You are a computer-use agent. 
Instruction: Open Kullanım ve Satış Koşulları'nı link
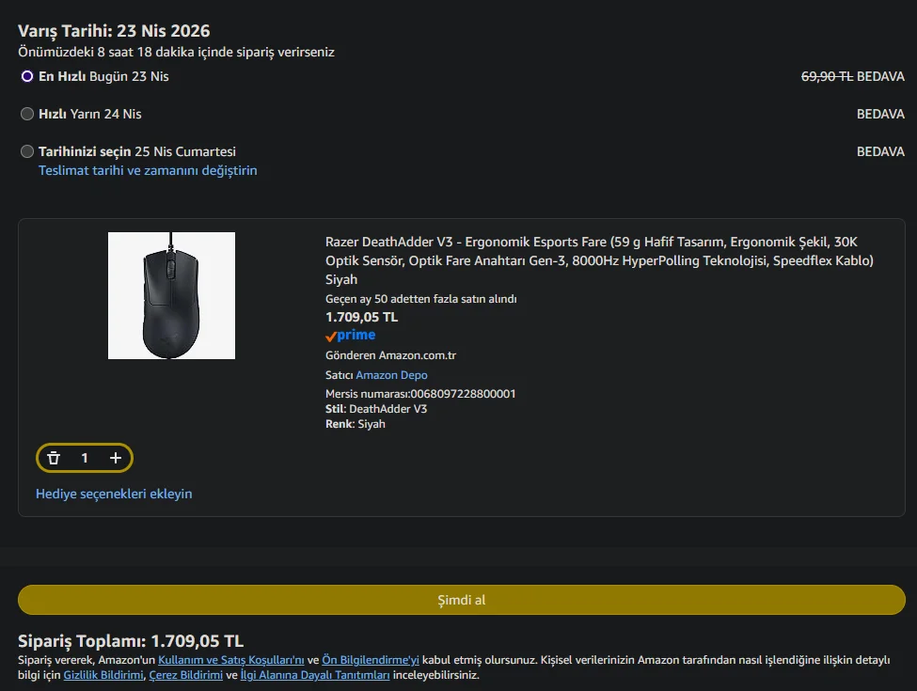(x=231, y=660)
